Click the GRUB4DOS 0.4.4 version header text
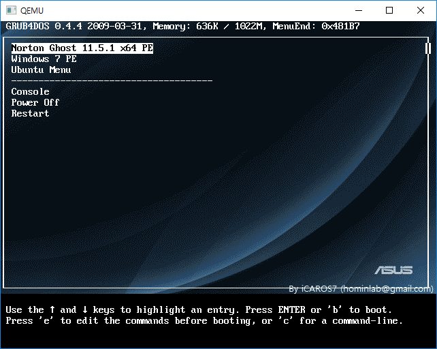 pyautogui.click(x=44, y=27)
